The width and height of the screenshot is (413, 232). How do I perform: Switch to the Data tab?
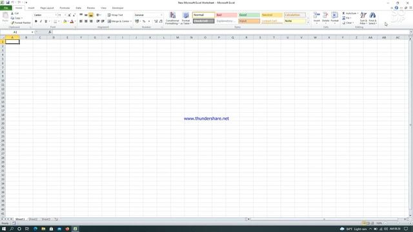pyautogui.click(x=79, y=8)
